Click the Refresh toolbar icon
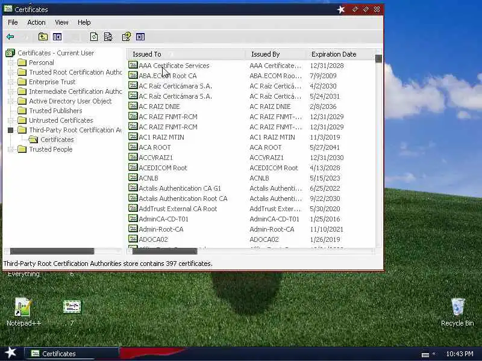Screen dimensions: 482x361 (x=94, y=37)
